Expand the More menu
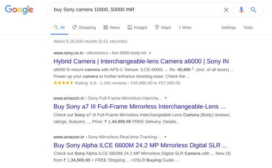 tap(185, 28)
